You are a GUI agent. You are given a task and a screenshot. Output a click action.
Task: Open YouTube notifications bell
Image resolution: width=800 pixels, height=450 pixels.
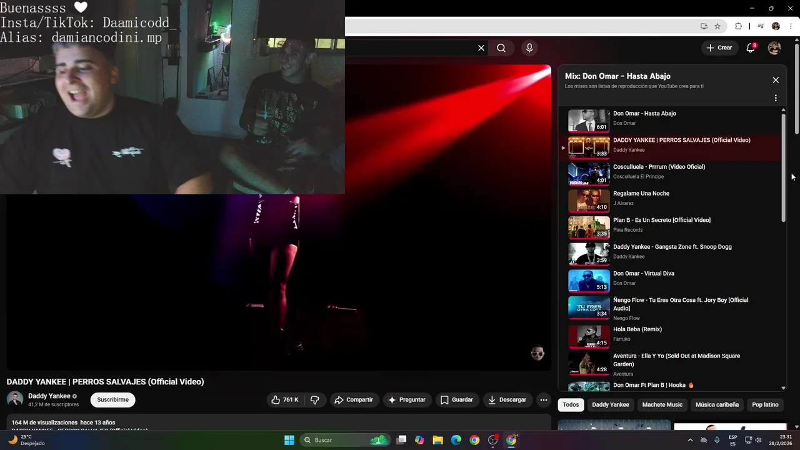pyautogui.click(x=751, y=48)
